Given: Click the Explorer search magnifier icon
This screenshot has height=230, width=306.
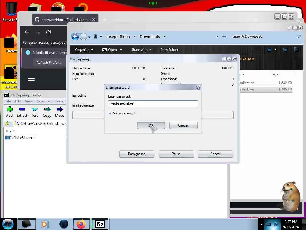Looking at the screenshot, I should tap(299, 37).
